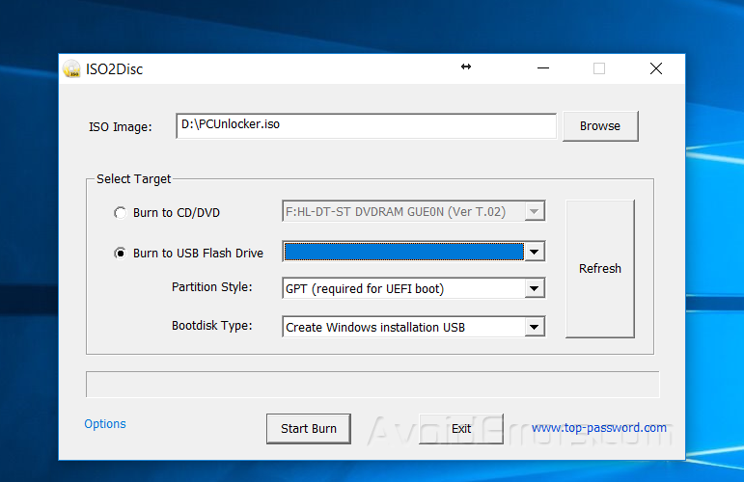Click the ISO Image label

121,127
